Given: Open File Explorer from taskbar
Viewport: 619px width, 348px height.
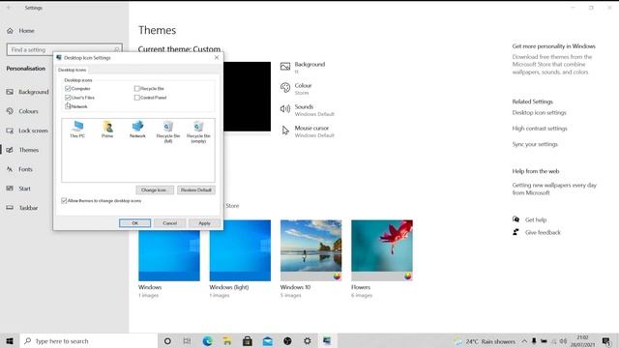Looking at the screenshot, I should click(x=227, y=341).
